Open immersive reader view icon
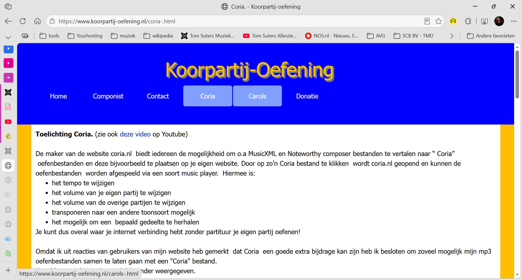Image resolution: width=522 pixels, height=280 pixels. (427, 21)
